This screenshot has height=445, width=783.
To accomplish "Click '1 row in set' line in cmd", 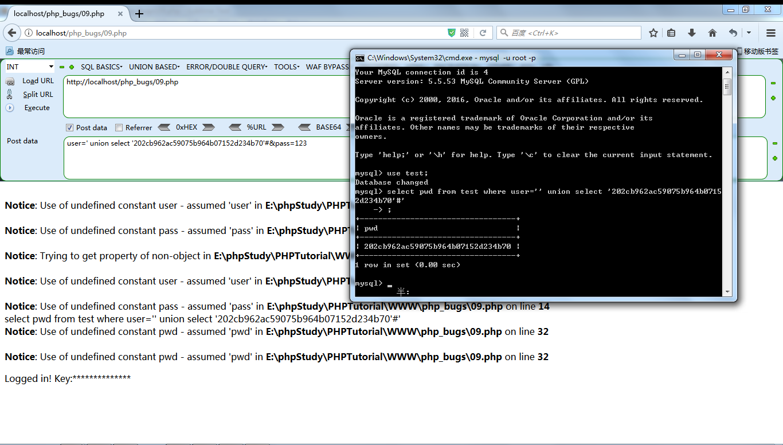I will click(x=408, y=265).
